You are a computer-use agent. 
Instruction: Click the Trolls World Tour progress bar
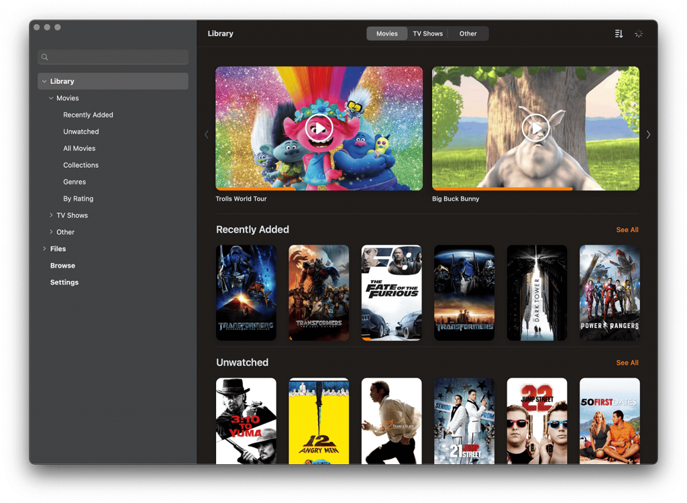pyautogui.click(x=319, y=189)
